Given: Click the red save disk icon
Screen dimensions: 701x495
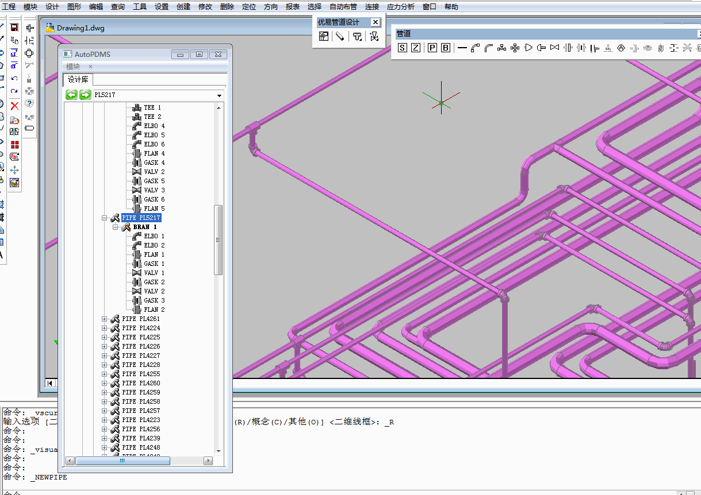Looking at the screenshot, I should pos(14,28).
